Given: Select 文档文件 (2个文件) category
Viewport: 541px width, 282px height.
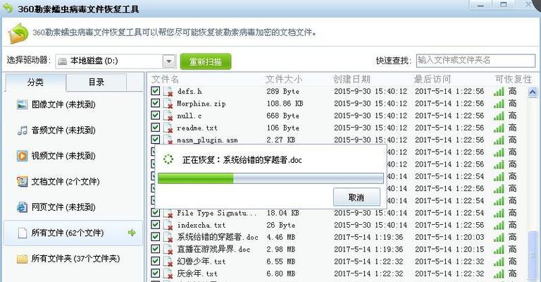Looking at the screenshot, I should [x=73, y=182].
